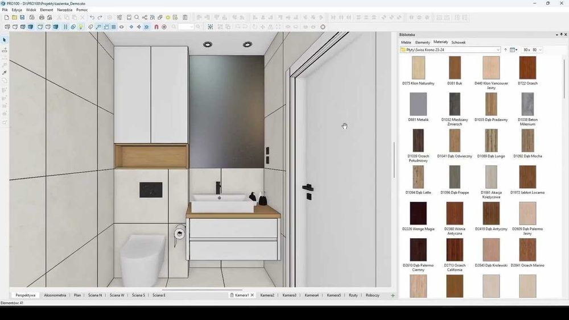Select the D2226 Wenge Magia material swatch
Viewport: 569px width, 320px height.
418,213
